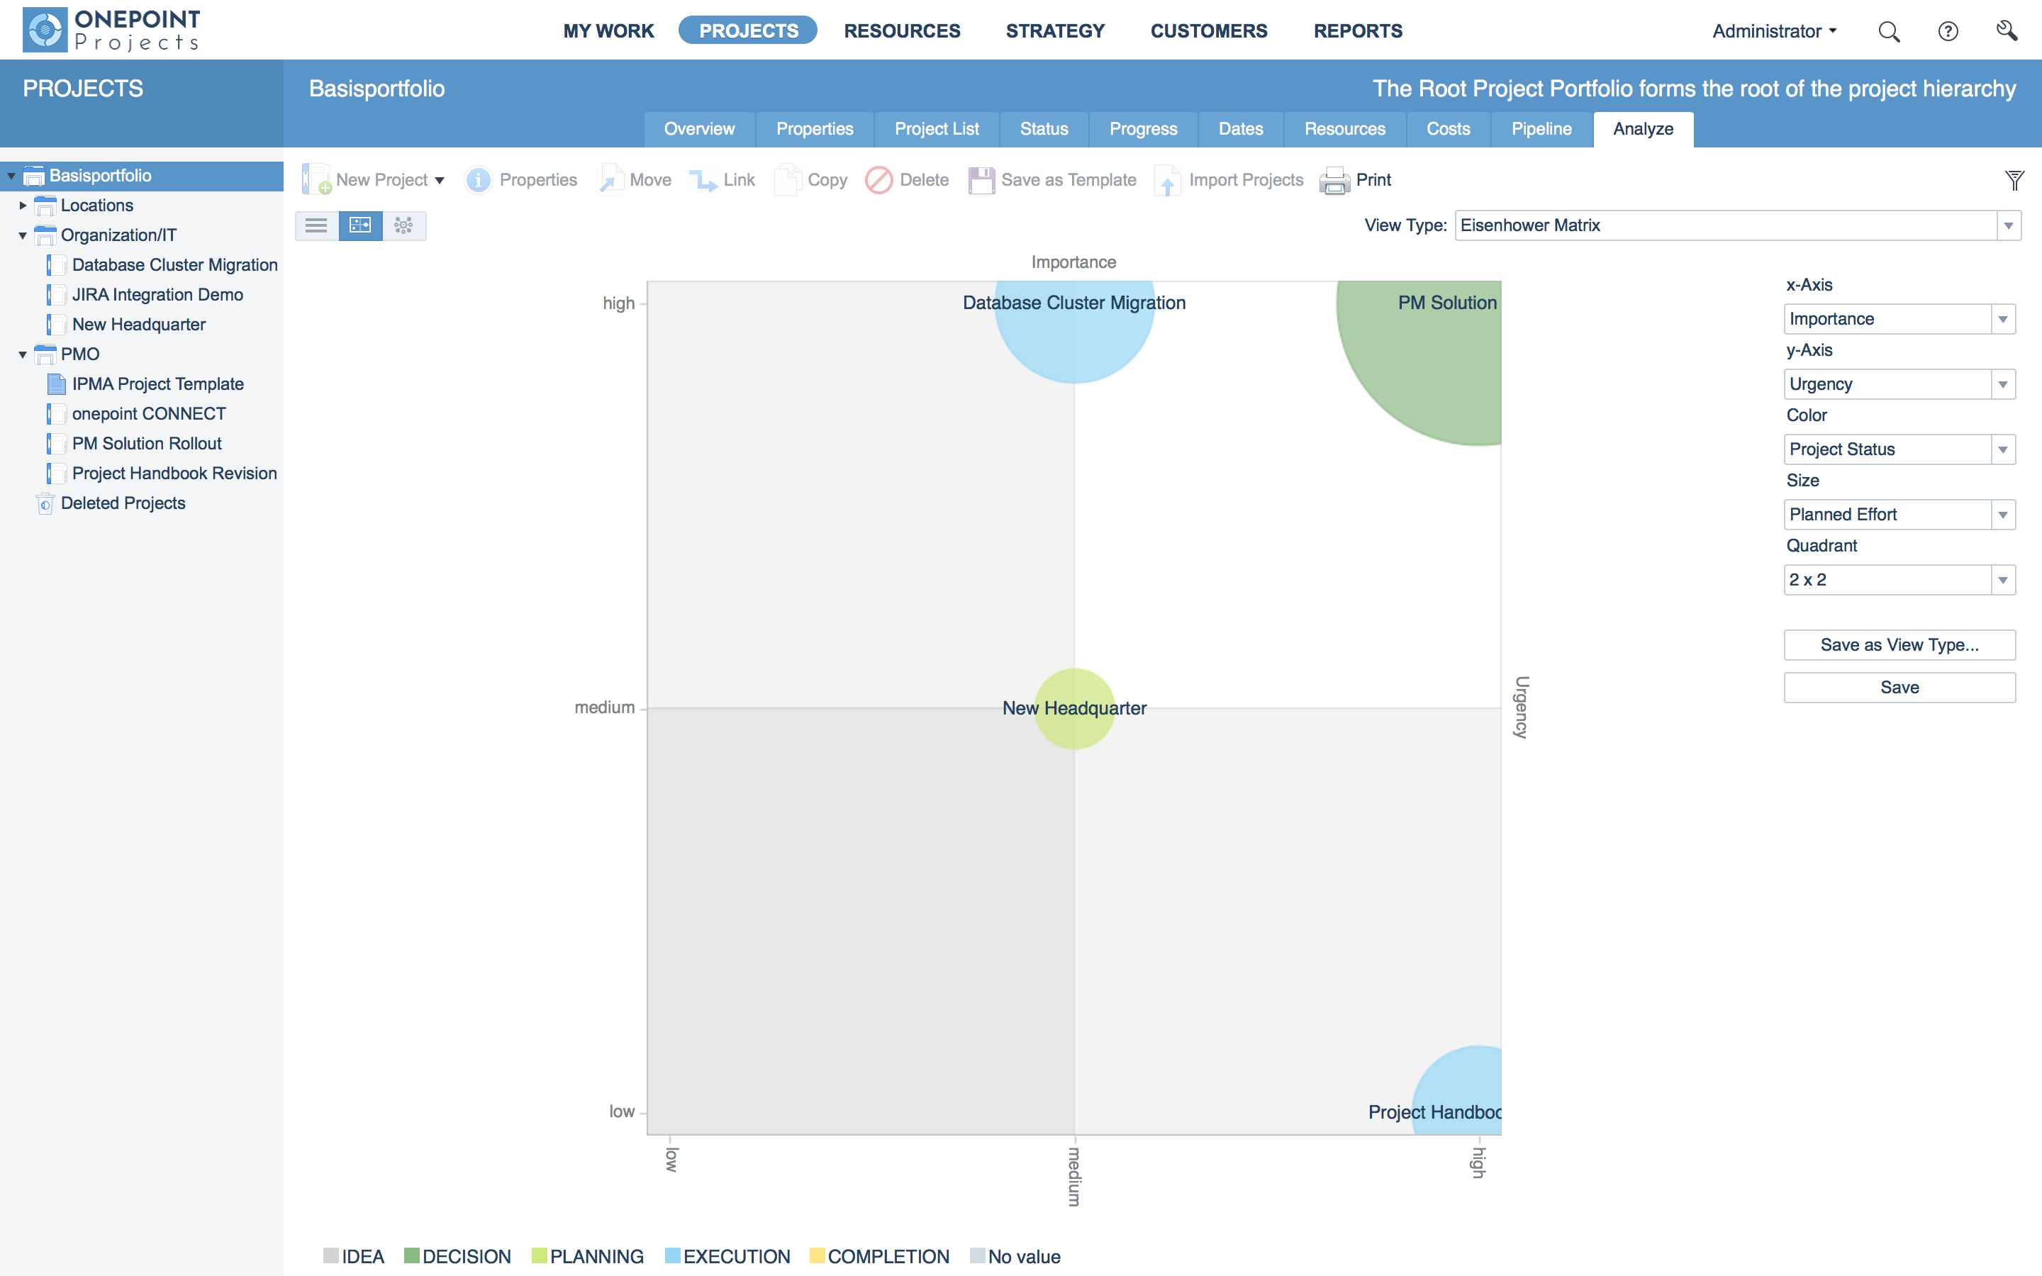Expand the Locations tree node
Viewport: 2042px width, 1276px height.
(x=23, y=205)
